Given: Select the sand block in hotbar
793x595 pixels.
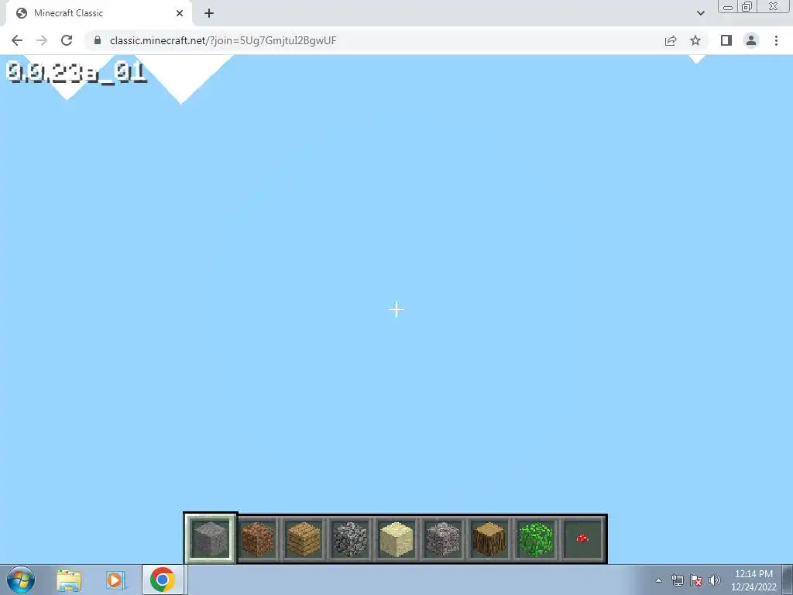Looking at the screenshot, I should (x=396, y=538).
